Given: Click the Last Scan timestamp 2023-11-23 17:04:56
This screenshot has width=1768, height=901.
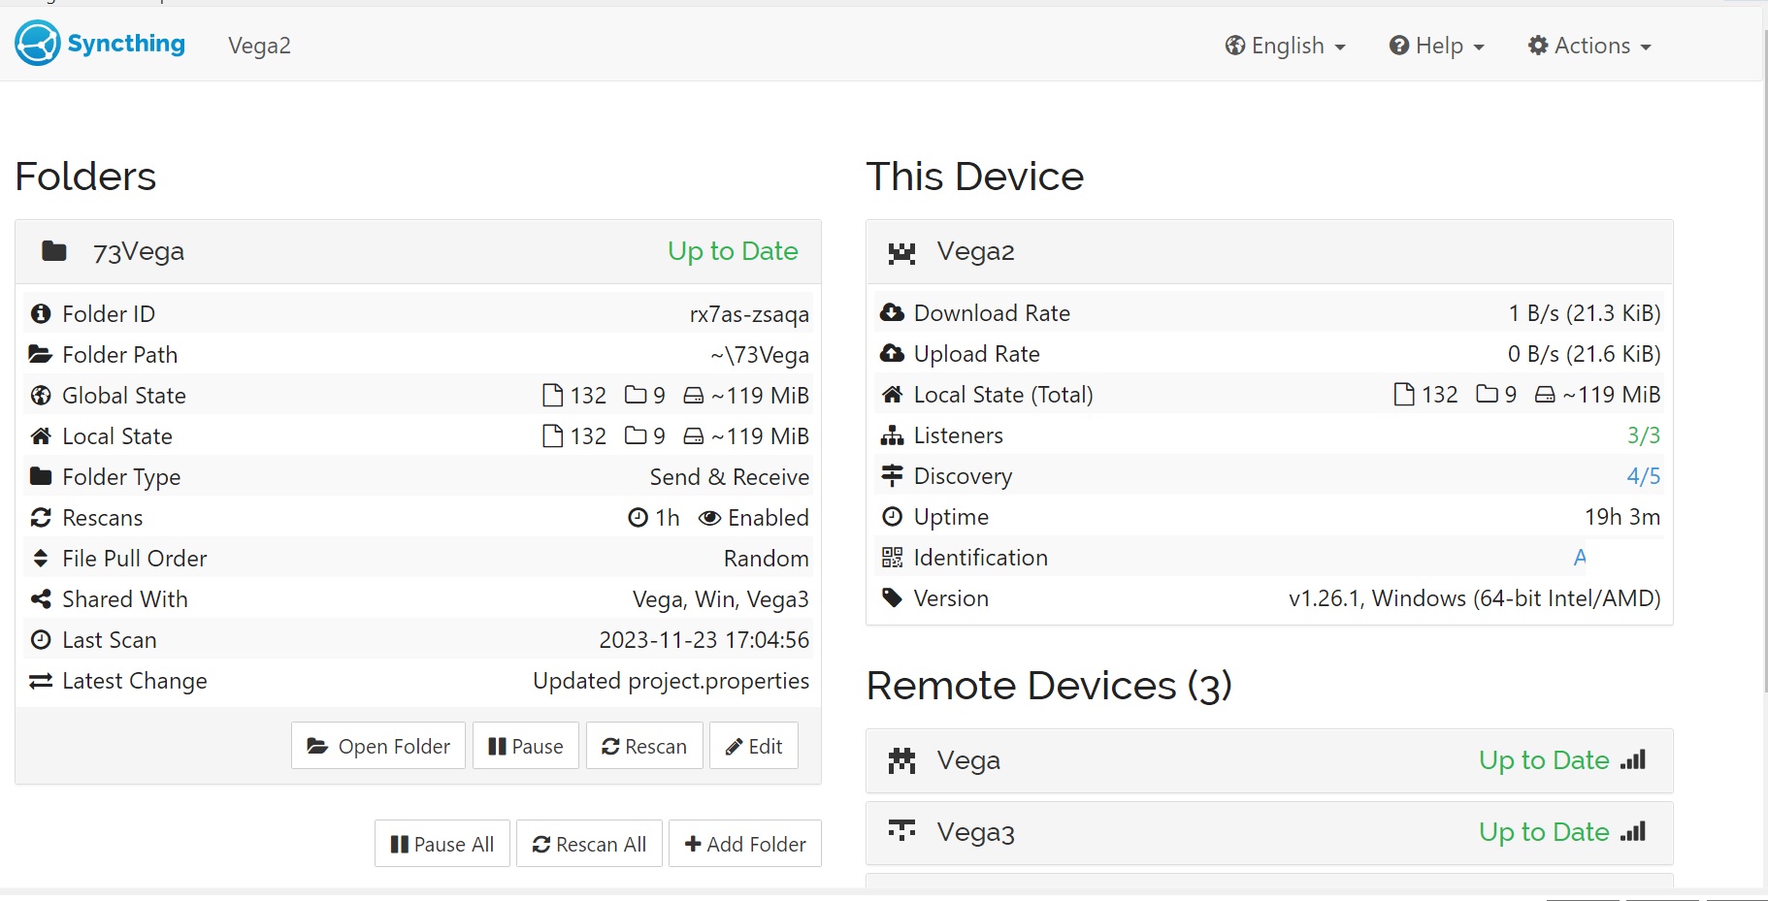Looking at the screenshot, I should (x=704, y=640).
